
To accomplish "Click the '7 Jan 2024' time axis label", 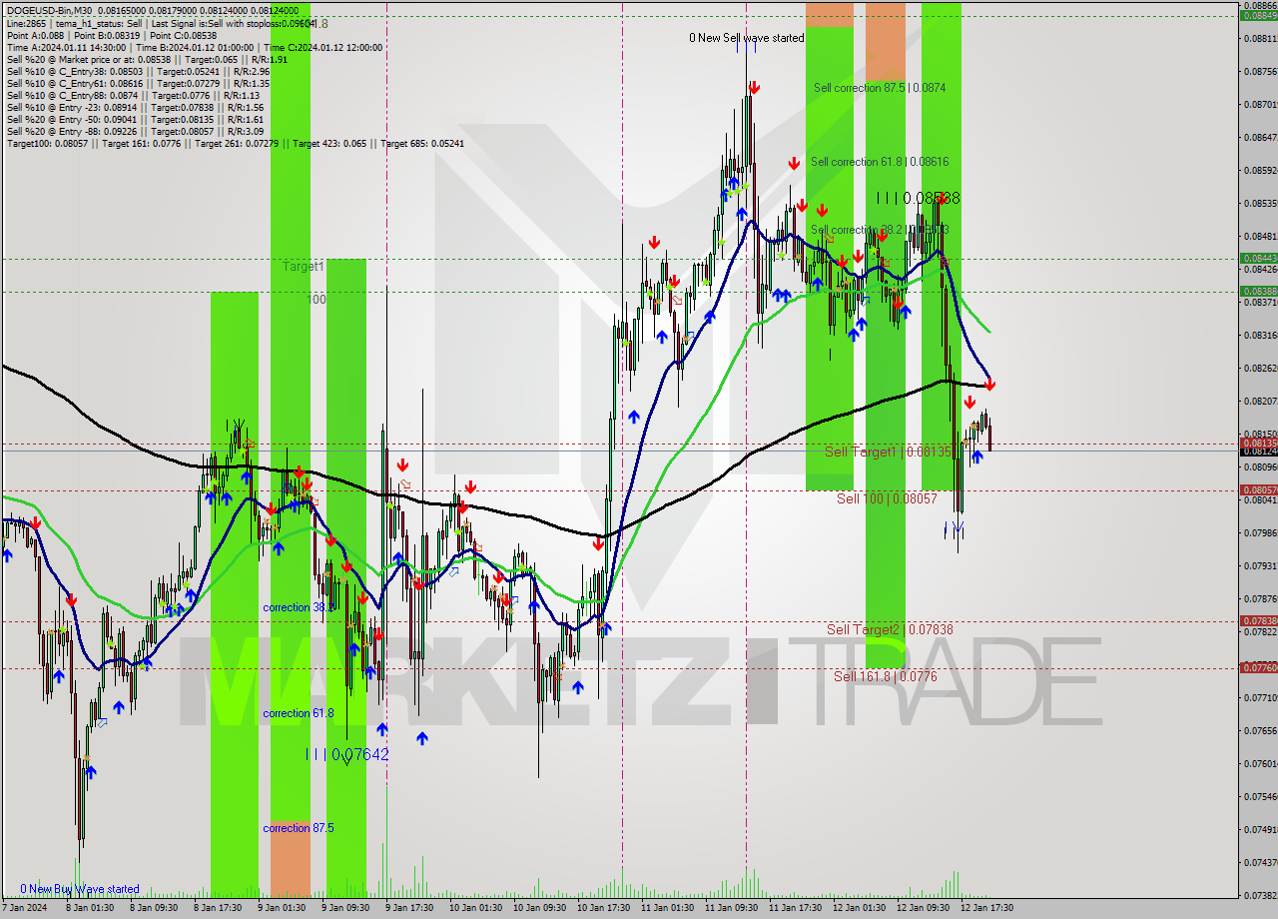I will (x=25, y=908).
